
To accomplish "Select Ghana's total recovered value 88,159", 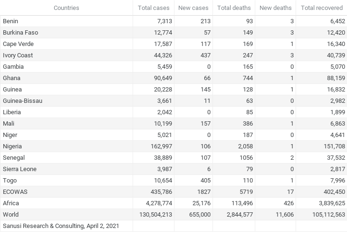I will click(336, 78).
